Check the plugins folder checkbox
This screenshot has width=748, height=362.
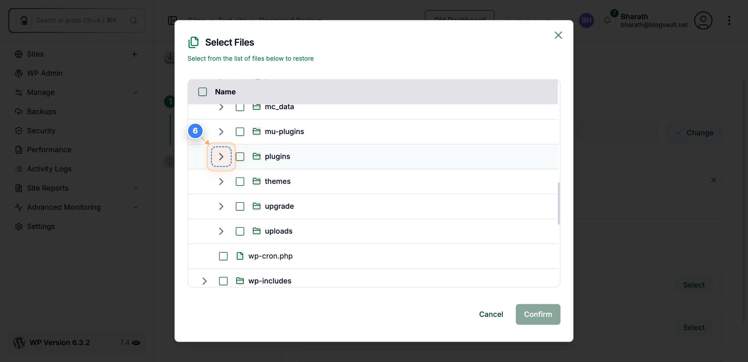[240, 157]
